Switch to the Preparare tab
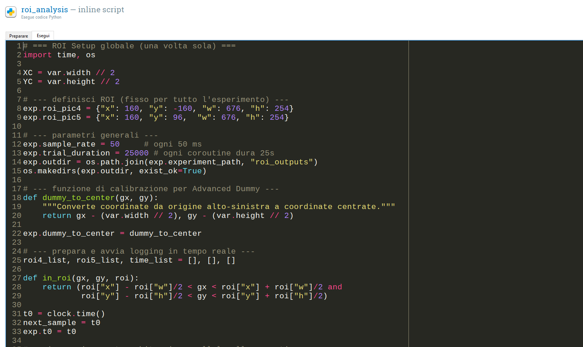583x347 pixels. coord(19,36)
